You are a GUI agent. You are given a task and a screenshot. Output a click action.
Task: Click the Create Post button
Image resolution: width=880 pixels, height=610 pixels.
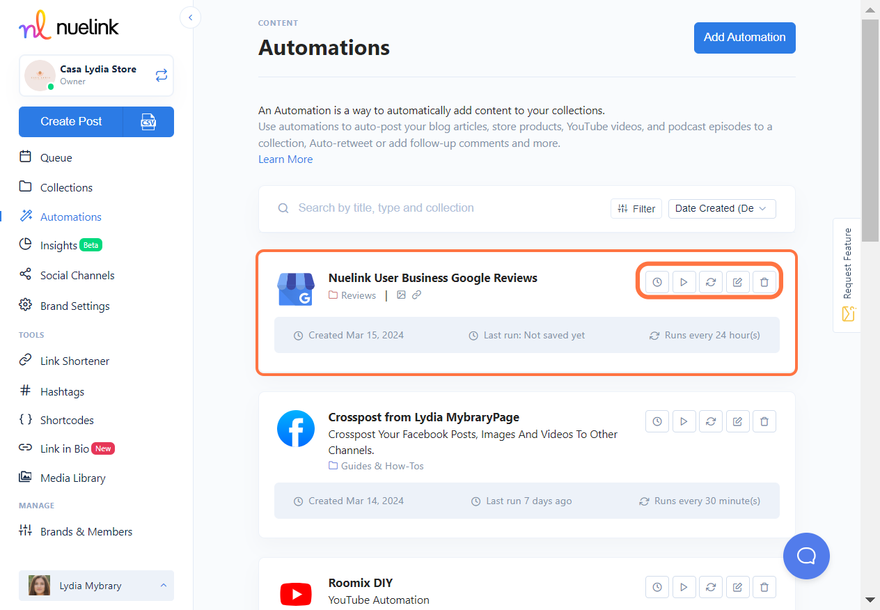coord(71,122)
